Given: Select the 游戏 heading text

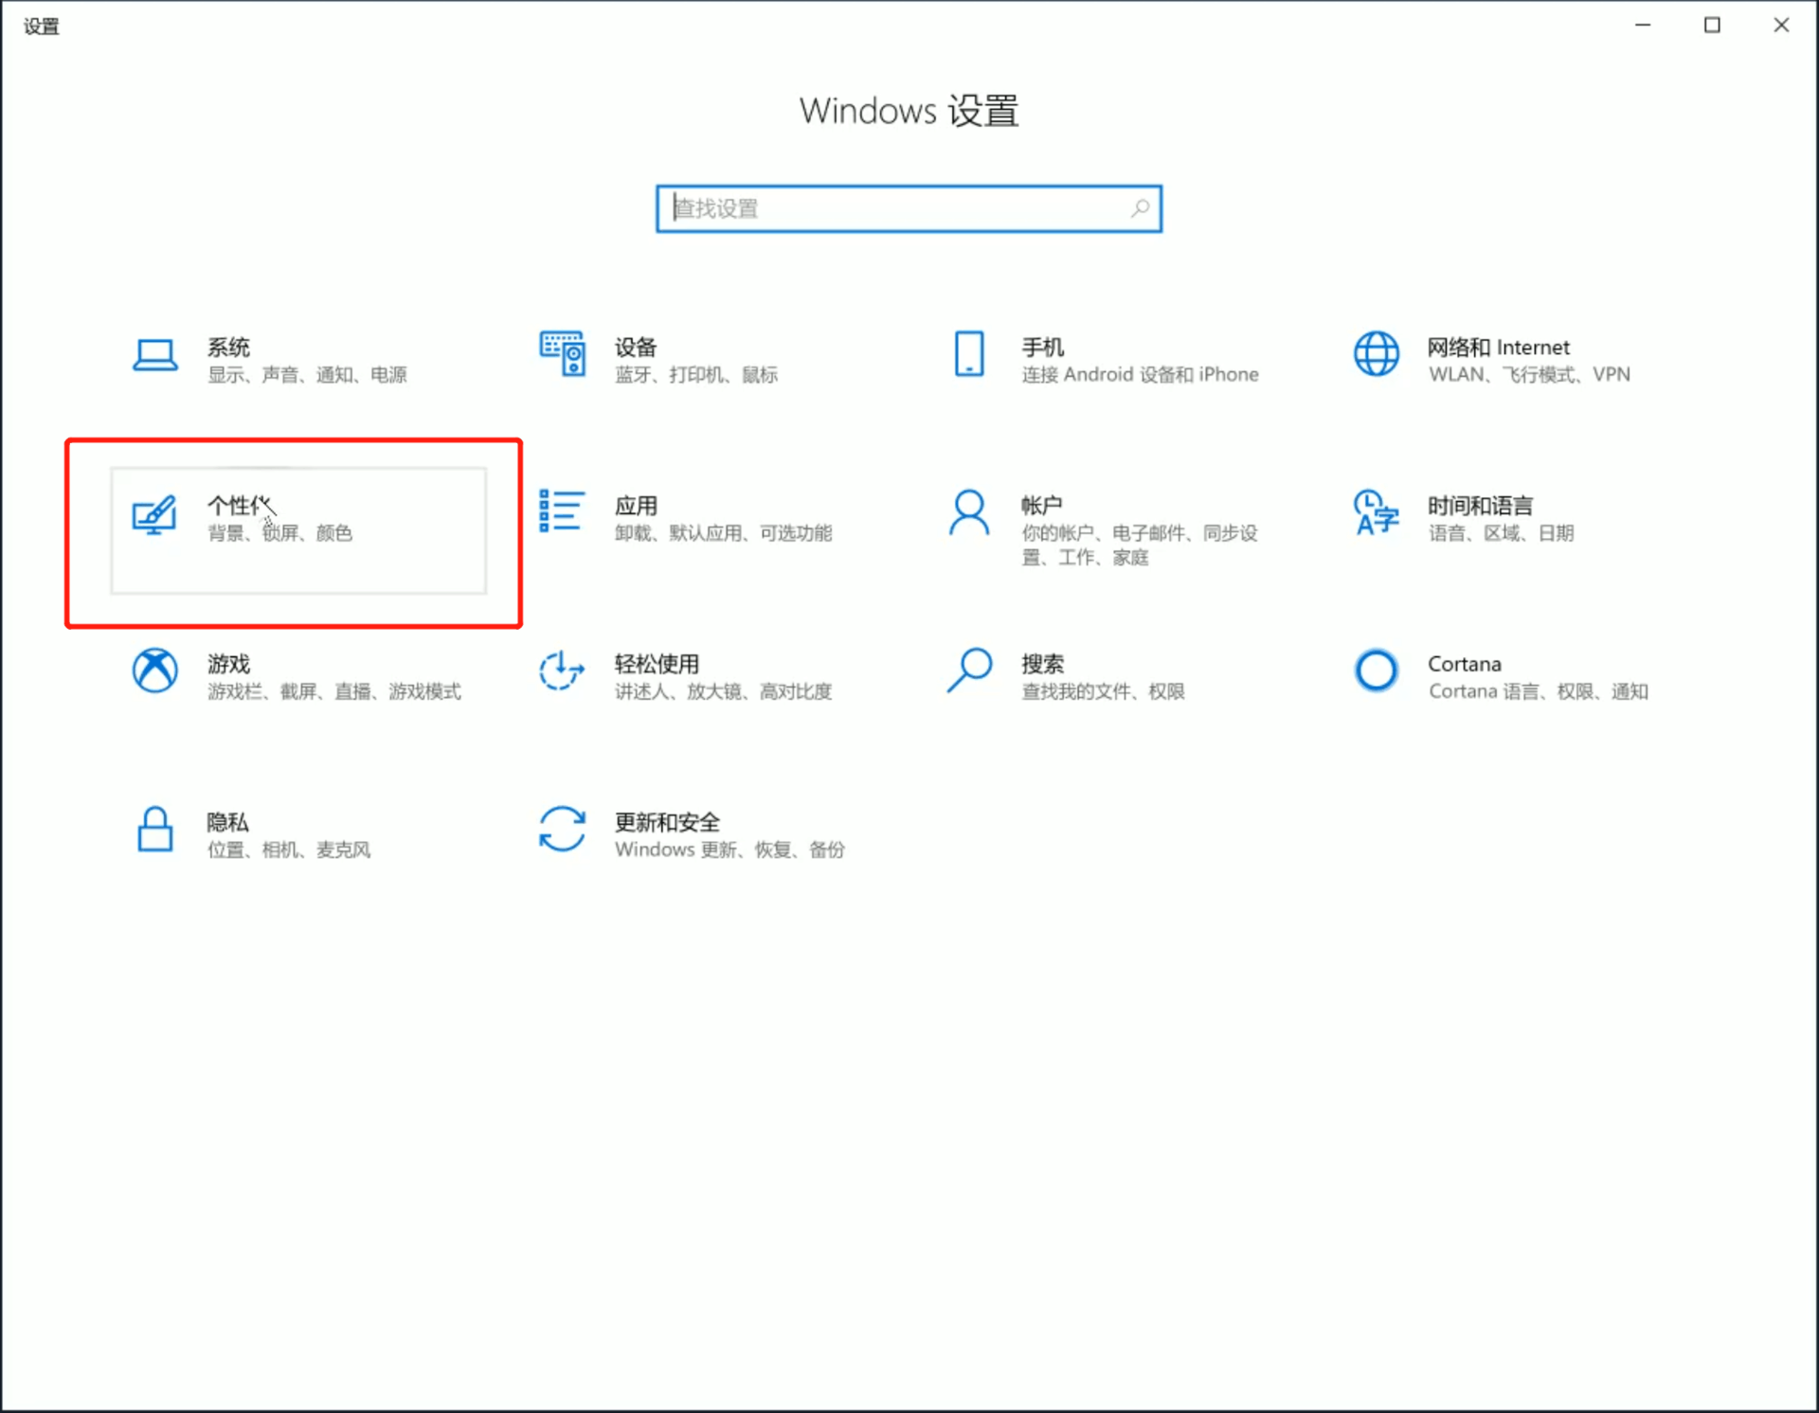Looking at the screenshot, I should (x=228, y=664).
